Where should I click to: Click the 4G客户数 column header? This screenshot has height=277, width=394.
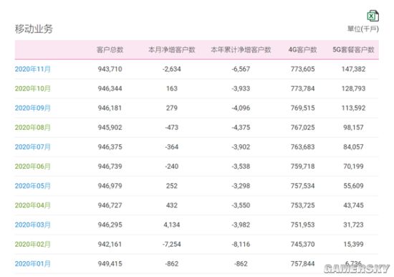pos(302,50)
